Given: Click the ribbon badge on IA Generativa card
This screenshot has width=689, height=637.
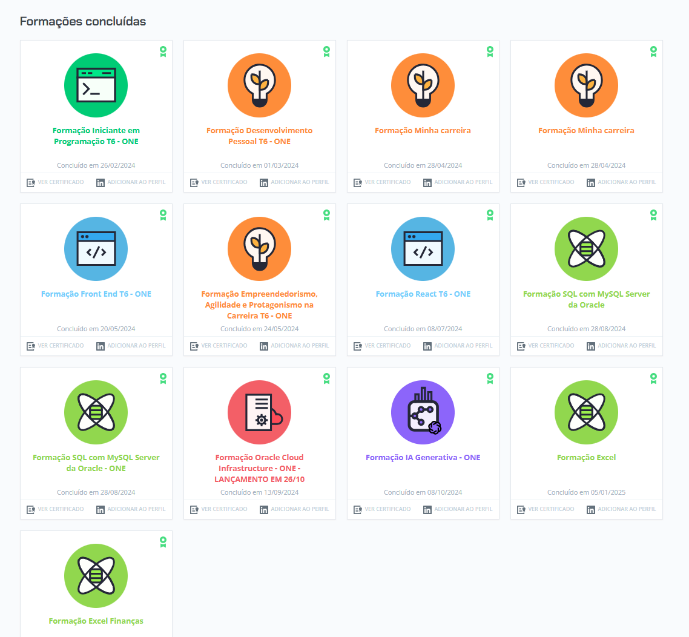Looking at the screenshot, I should [x=490, y=378].
